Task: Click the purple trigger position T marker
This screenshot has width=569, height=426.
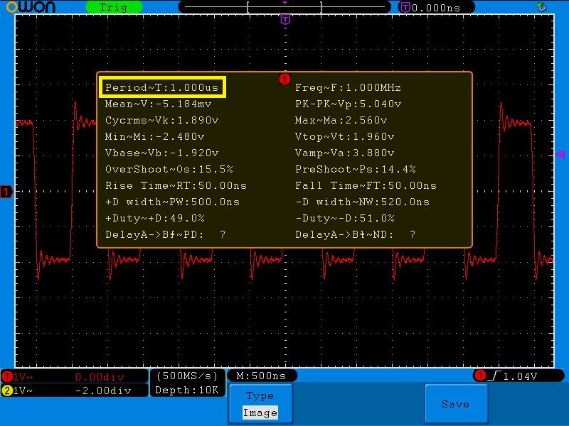Action: pos(286,20)
